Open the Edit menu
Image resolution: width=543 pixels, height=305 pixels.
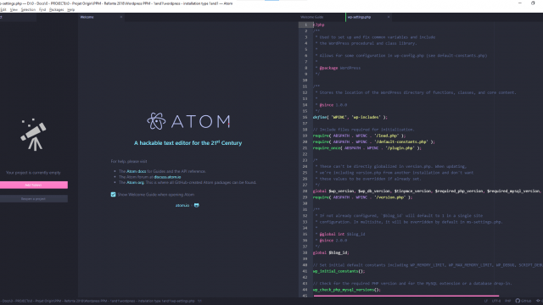coord(3,9)
